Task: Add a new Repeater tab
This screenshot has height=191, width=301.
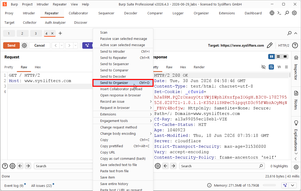Action: coord(60,33)
